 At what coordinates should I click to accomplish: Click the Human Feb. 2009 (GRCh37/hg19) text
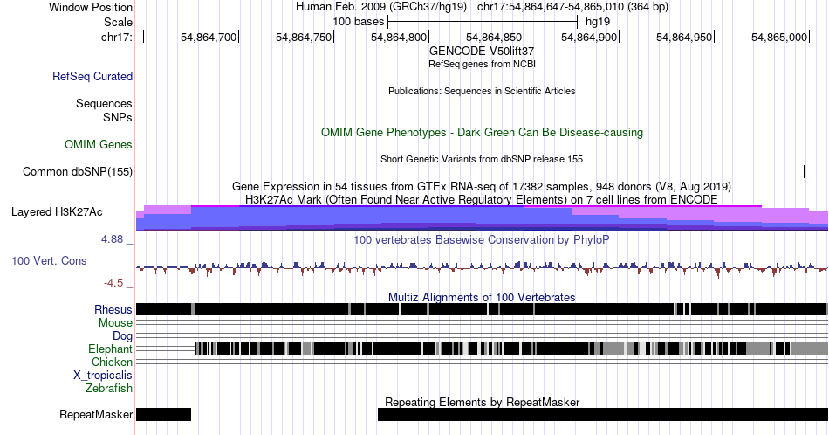pyautogui.click(x=381, y=7)
